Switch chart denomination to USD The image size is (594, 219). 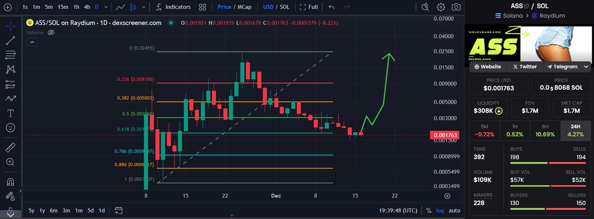point(268,7)
